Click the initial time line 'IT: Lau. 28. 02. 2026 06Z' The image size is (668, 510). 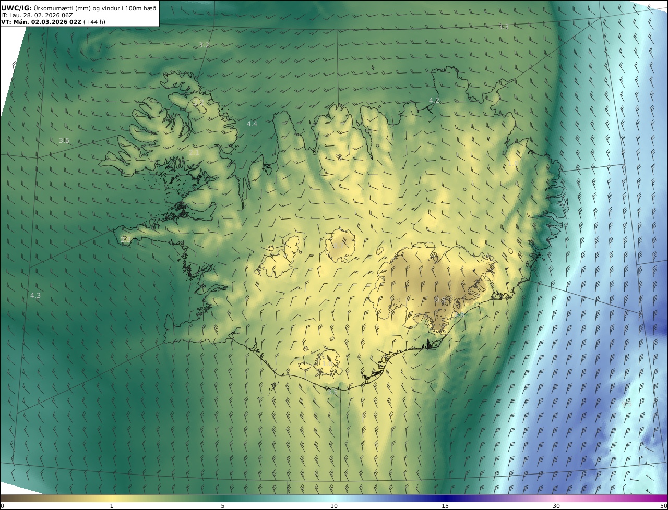[x=37, y=15]
